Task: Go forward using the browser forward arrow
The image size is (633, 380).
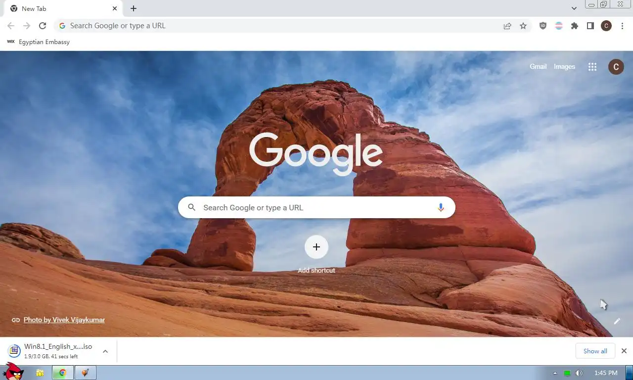Action: (27, 26)
